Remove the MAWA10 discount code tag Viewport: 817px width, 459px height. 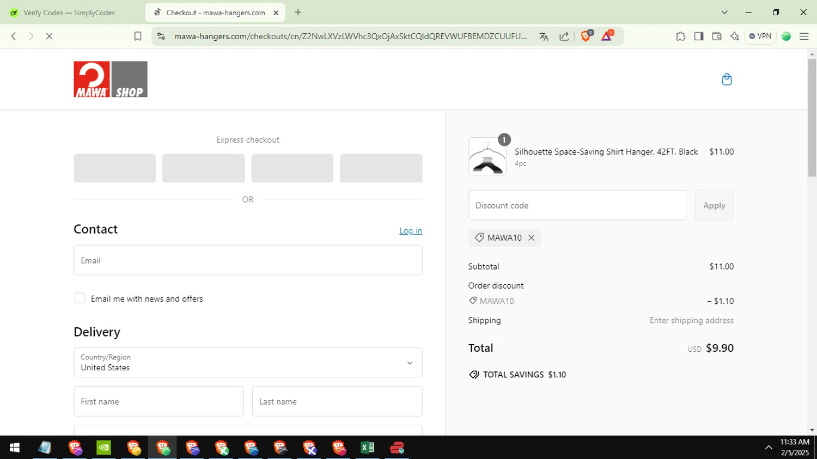tap(531, 238)
